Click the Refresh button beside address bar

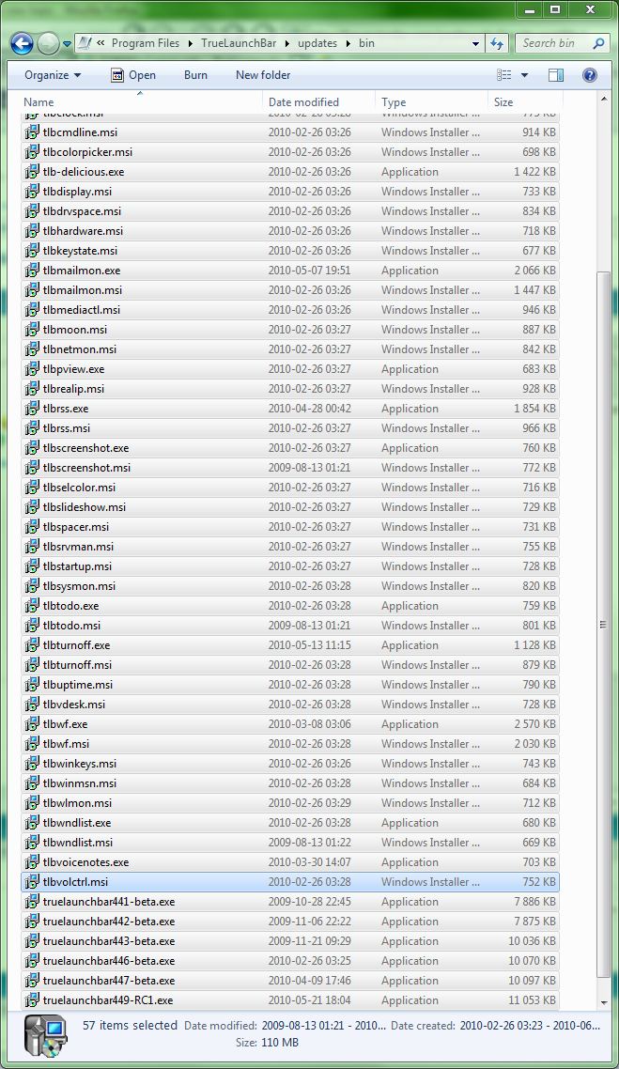coord(497,43)
